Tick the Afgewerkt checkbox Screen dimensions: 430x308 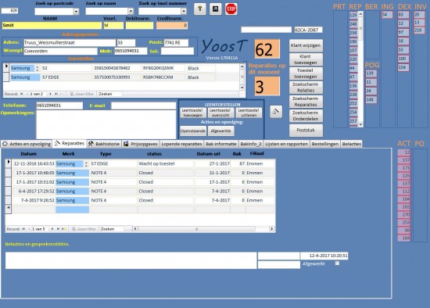tap(337, 263)
